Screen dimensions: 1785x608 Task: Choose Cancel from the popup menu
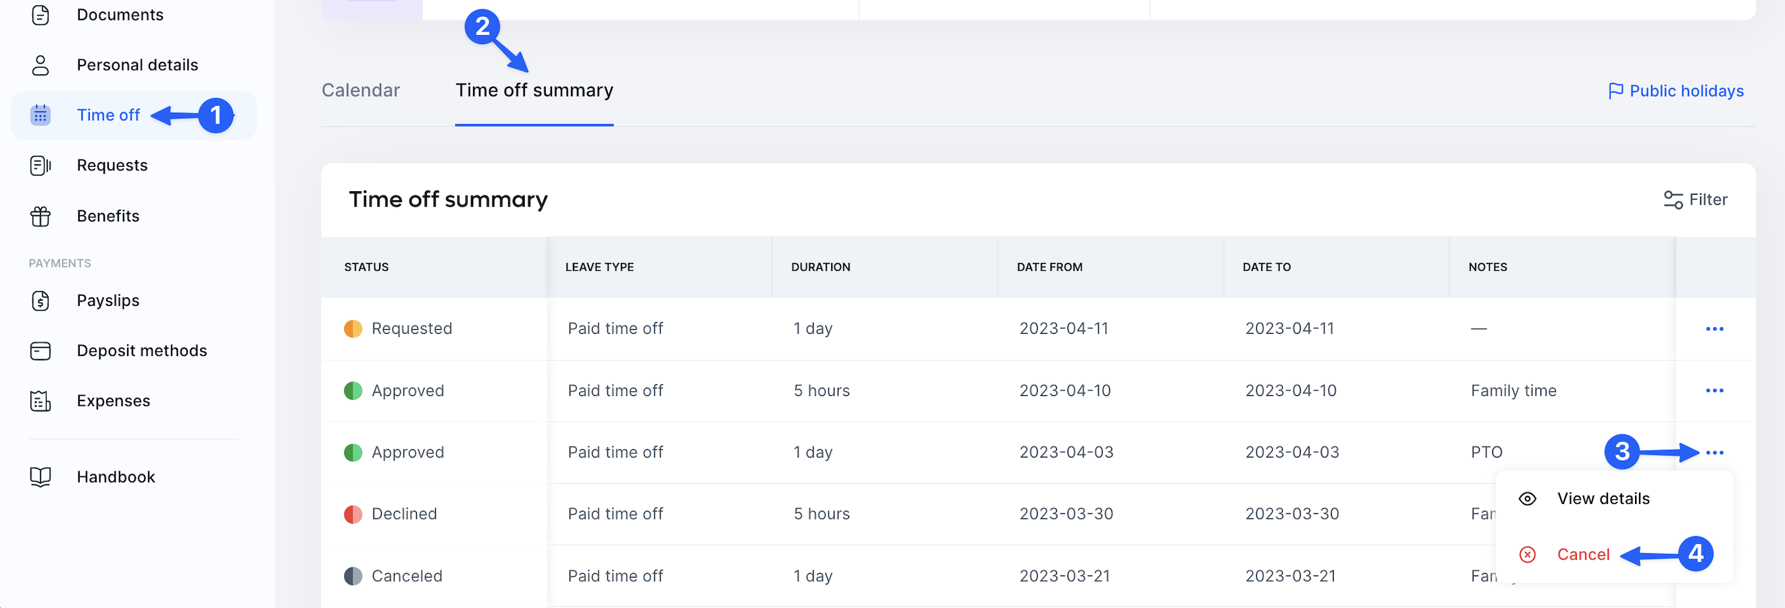click(1583, 555)
